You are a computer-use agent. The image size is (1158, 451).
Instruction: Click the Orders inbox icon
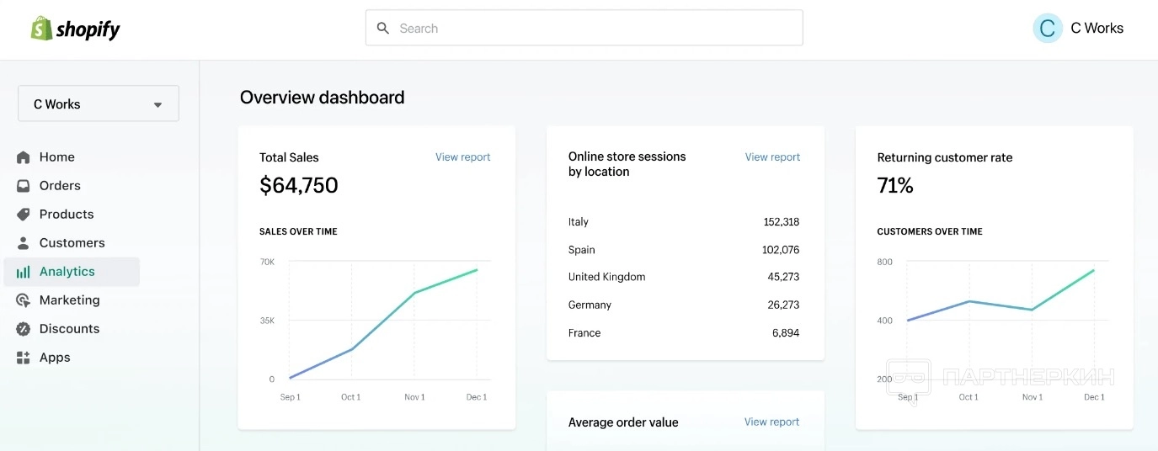pyautogui.click(x=24, y=186)
